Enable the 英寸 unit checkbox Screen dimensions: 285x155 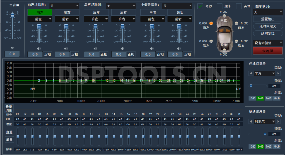click(x=239, y=6)
